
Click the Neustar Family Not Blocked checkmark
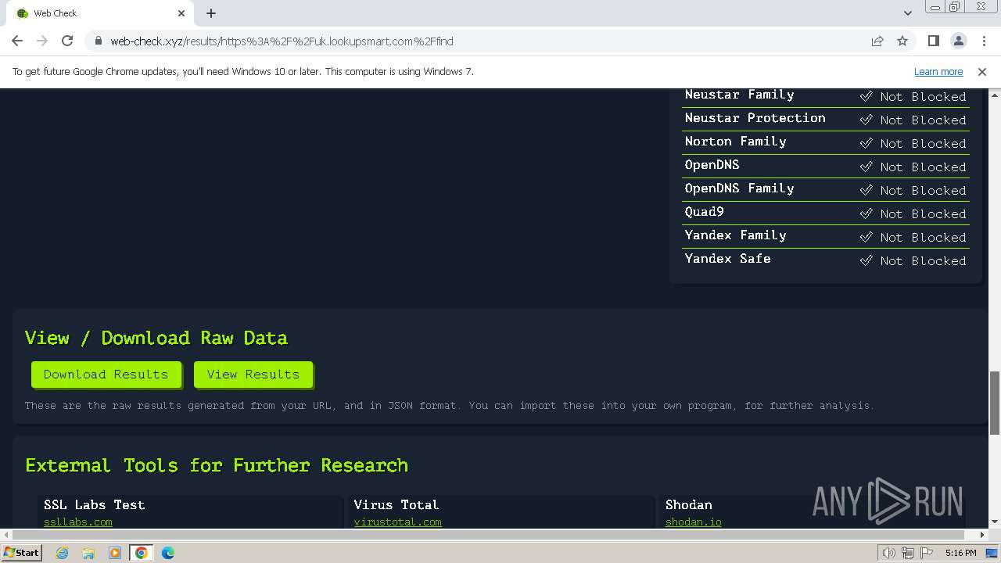click(866, 96)
